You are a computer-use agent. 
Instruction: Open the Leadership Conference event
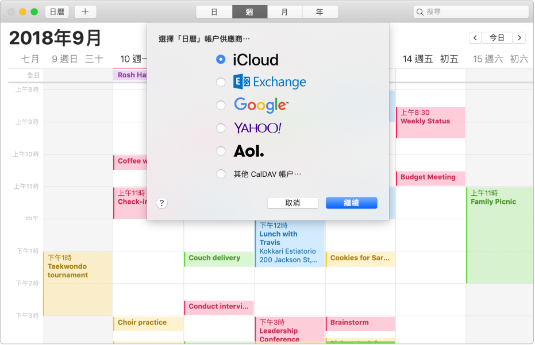click(x=290, y=330)
